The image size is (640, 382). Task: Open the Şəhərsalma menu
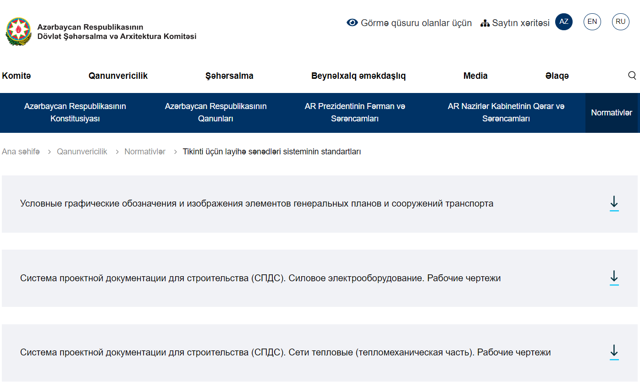click(229, 76)
